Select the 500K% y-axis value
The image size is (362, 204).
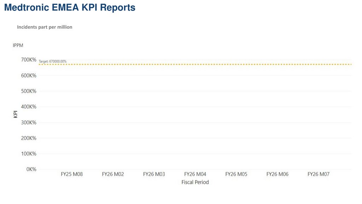point(29,91)
